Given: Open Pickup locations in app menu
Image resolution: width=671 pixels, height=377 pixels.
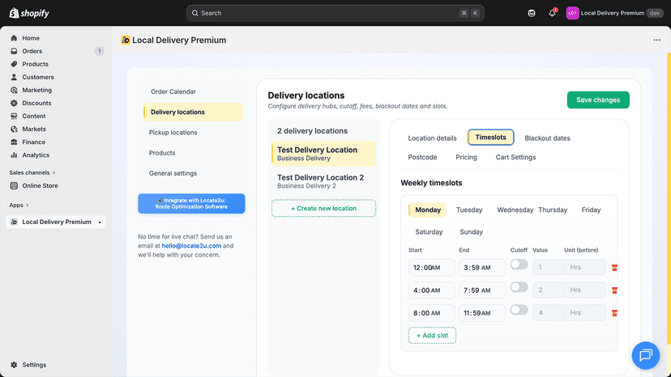Looking at the screenshot, I should pyautogui.click(x=173, y=133).
